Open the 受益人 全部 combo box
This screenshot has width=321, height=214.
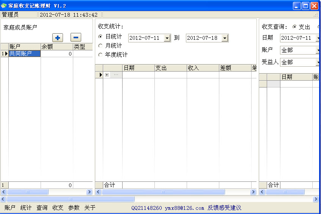tap(318, 62)
